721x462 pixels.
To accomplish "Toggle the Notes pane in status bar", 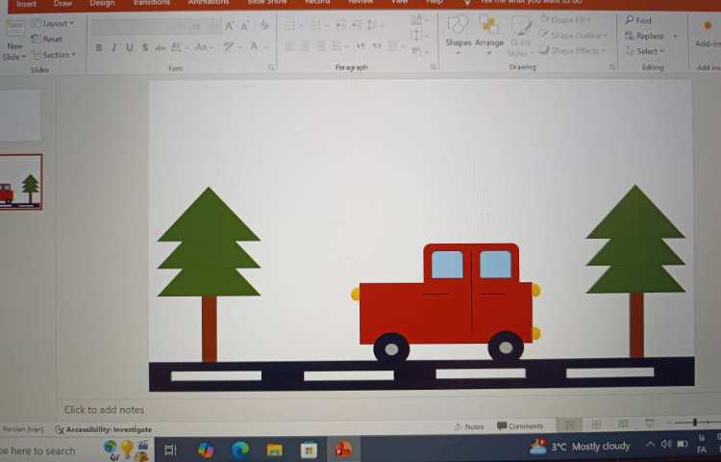I will coord(469,426).
